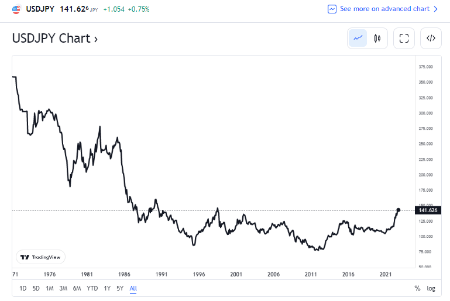The height and width of the screenshot is (301, 450).
Task: Click the TradingView logo badge
Action: click(x=41, y=257)
